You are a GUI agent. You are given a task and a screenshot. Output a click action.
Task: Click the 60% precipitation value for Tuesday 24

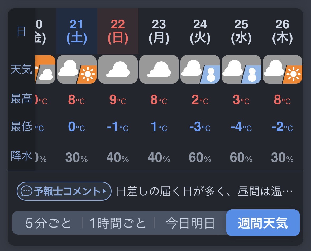click(200, 158)
